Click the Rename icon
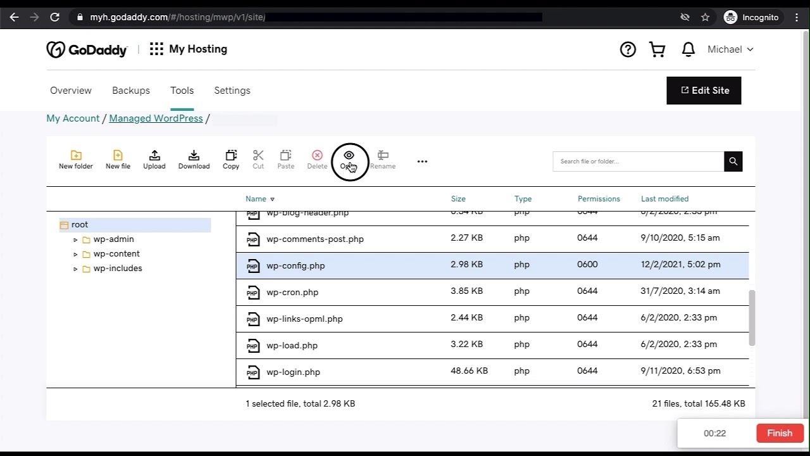Image resolution: width=810 pixels, height=456 pixels. click(383, 155)
